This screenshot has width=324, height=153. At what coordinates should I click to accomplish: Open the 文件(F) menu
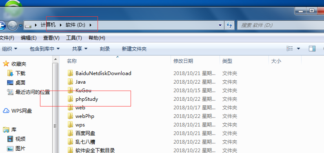tap(7, 38)
